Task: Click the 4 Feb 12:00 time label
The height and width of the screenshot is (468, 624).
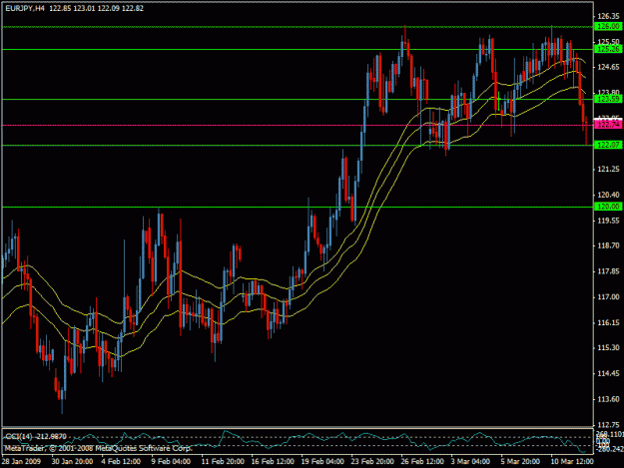Action: 121,462
